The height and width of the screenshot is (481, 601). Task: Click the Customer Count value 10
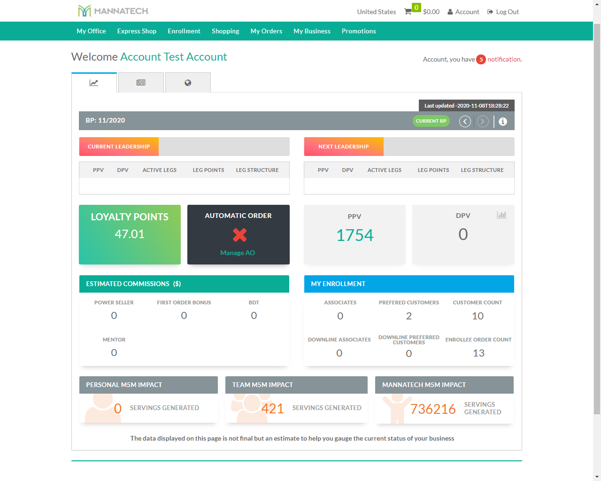[x=478, y=316]
